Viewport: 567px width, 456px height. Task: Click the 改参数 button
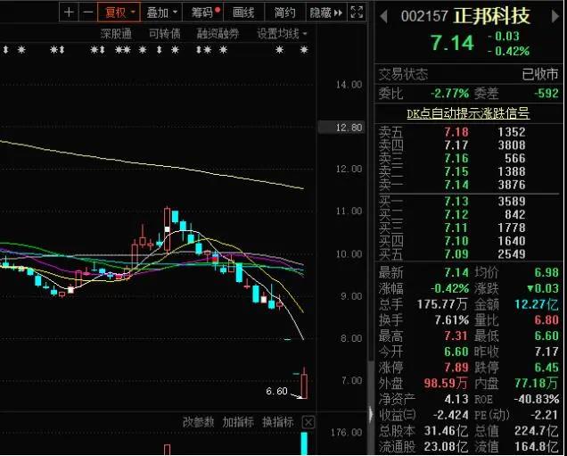click(198, 421)
